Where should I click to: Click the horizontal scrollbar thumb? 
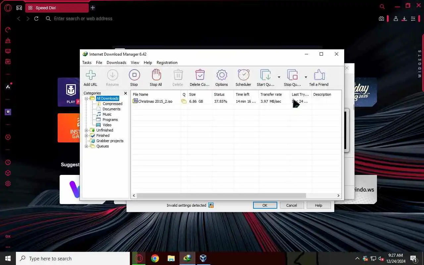pos(221,196)
